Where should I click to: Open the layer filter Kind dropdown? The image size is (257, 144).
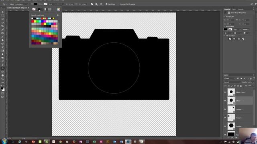(229, 78)
